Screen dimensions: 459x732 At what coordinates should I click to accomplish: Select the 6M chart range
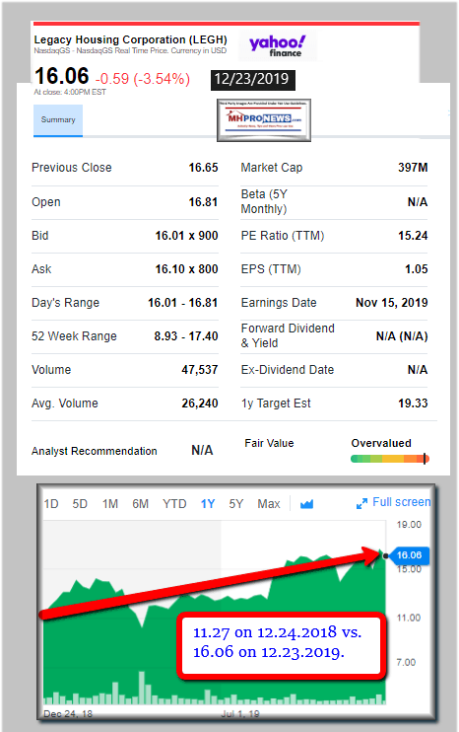pos(140,504)
